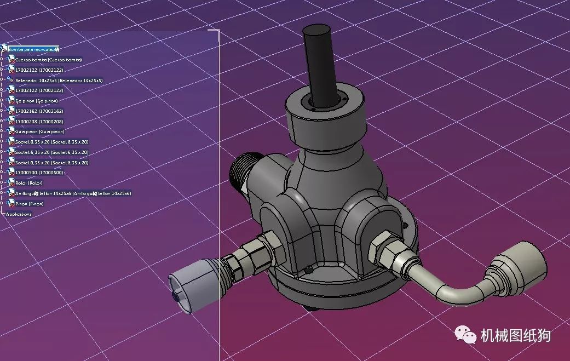Click the part icon beside 17000500
This screenshot has width=570, height=361.
[11, 172]
